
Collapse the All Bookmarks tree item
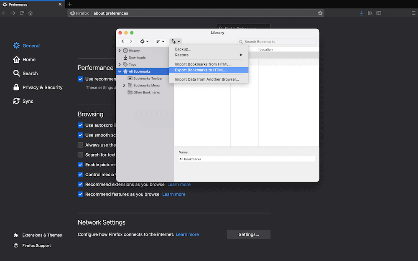(x=120, y=71)
